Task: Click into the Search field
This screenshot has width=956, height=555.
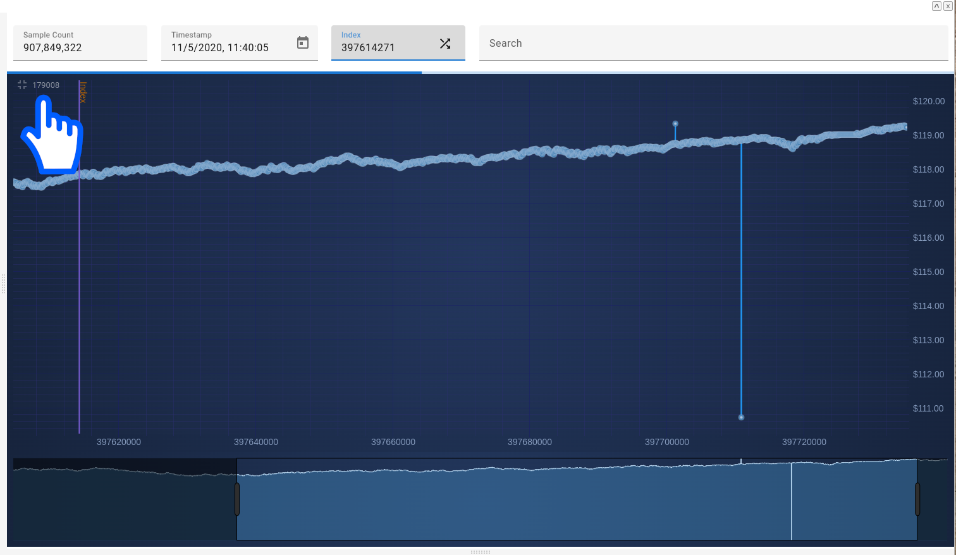Action: point(713,44)
